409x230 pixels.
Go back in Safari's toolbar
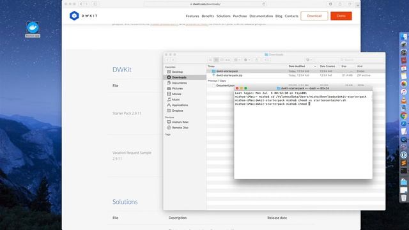81,4
